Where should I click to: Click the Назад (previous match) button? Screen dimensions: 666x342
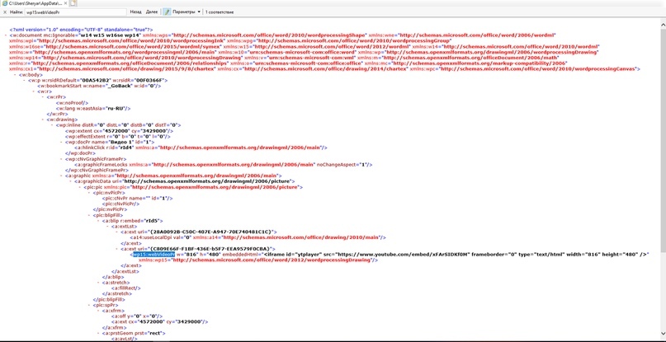pos(135,12)
